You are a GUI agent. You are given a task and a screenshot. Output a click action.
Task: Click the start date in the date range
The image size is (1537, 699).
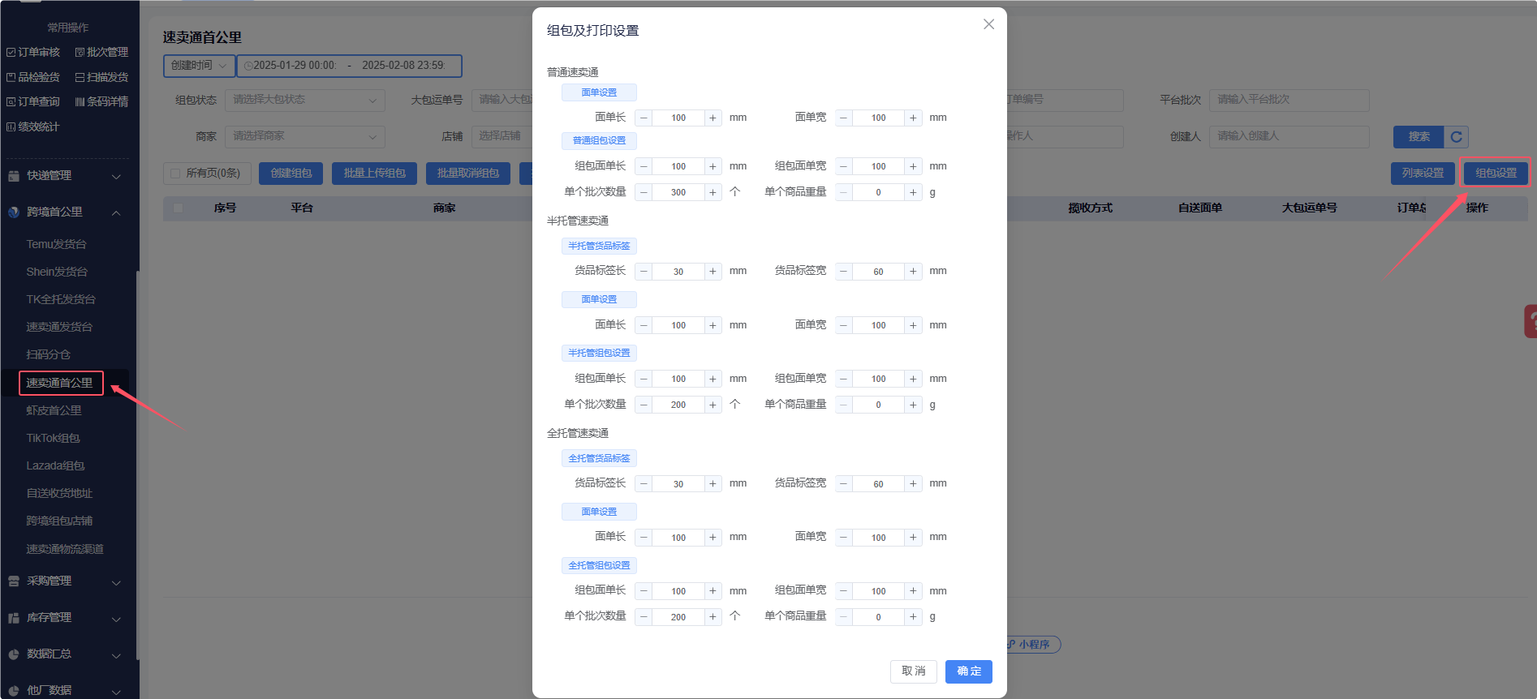point(295,66)
